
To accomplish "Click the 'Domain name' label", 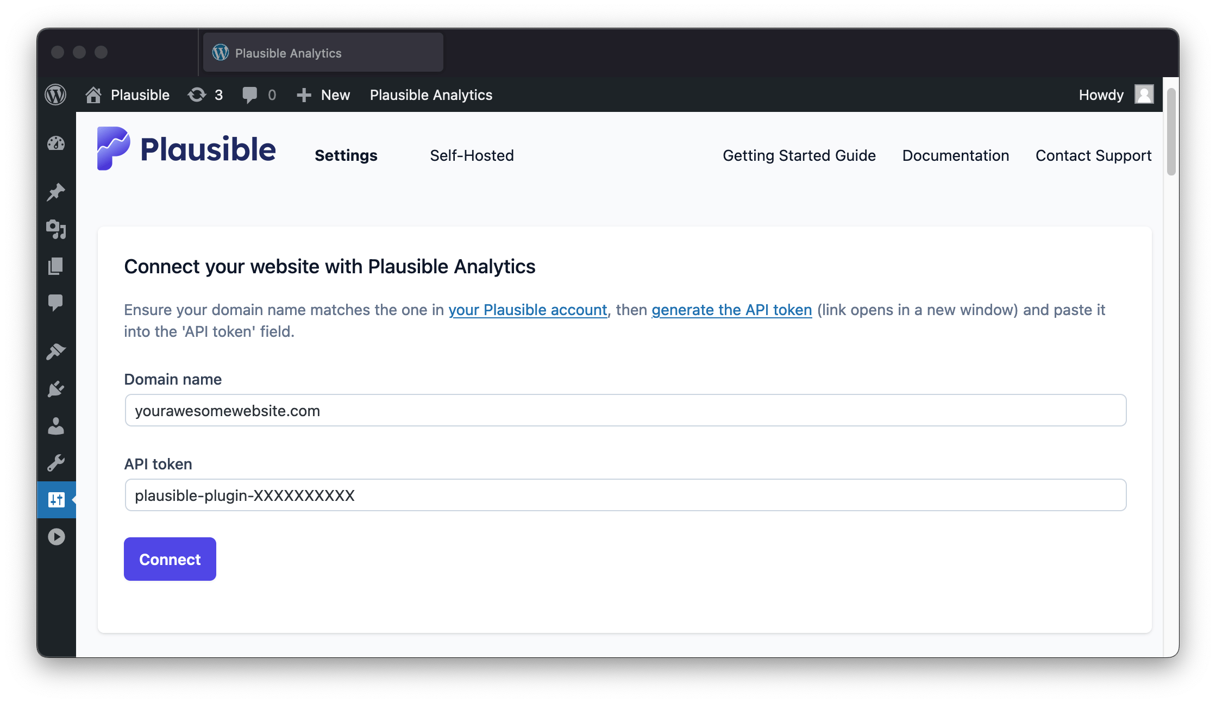I will (173, 379).
